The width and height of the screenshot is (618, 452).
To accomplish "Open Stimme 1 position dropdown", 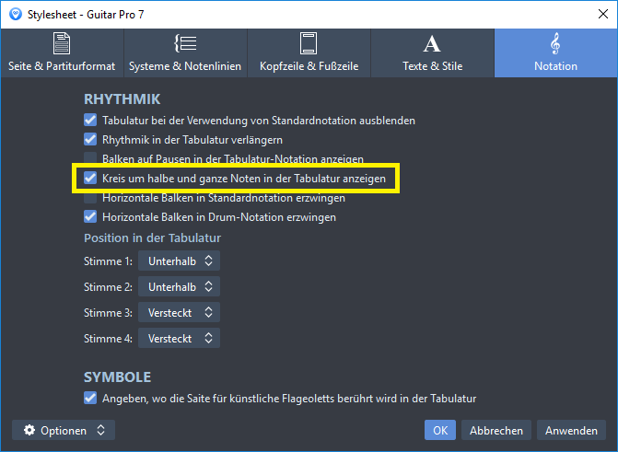I will pyautogui.click(x=179, y=261).
